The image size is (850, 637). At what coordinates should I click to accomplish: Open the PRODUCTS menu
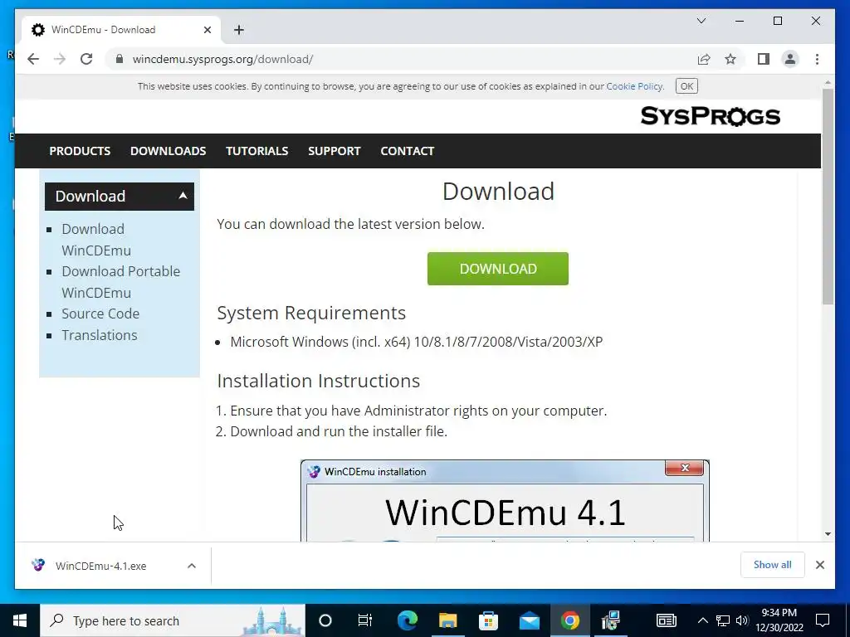[x=80, y=151]
